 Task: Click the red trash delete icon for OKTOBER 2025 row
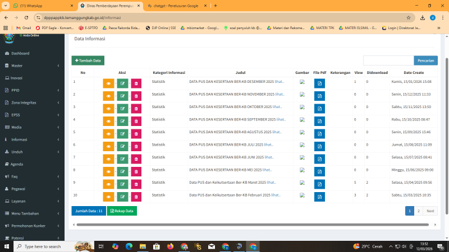pyautogui.click(x=136, y=107)
